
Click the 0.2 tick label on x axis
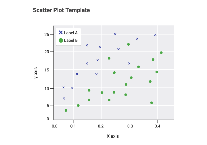pos(101,126)
